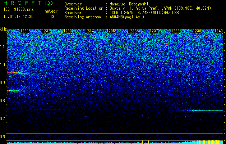
Task: Click the 1.1 kHz axis label
Action: tap(3, 47)
